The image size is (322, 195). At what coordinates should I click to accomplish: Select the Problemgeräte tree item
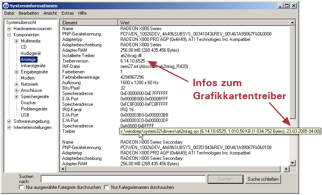point(34,109)
